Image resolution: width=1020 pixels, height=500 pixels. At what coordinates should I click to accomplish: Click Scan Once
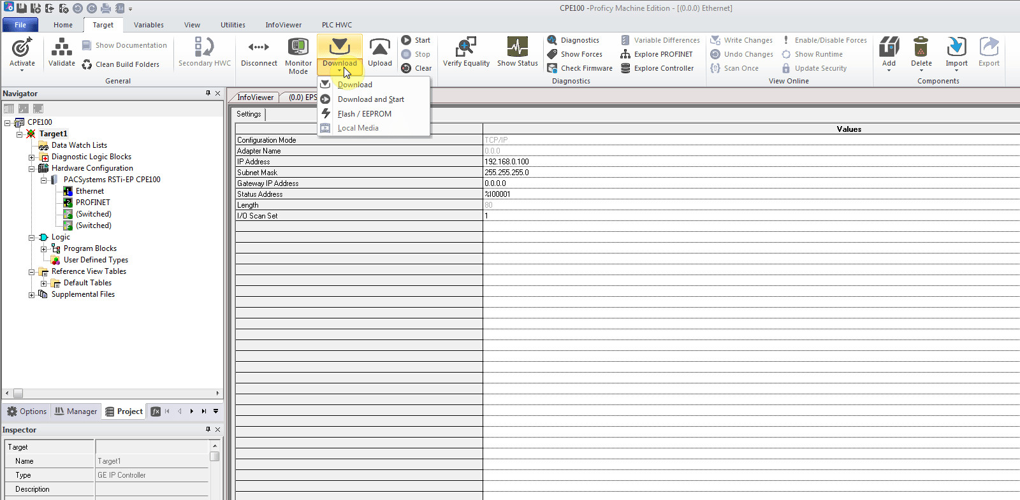coord(734,68)
